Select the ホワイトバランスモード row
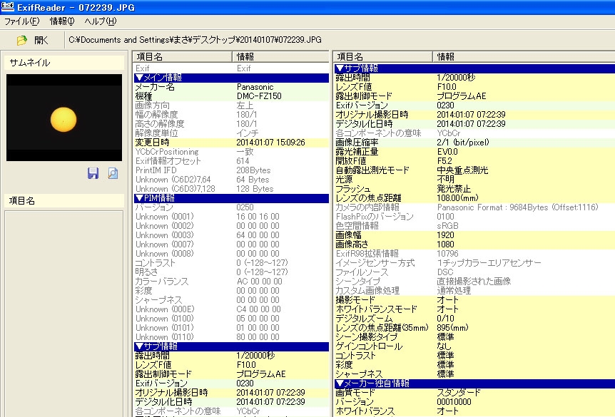 pos(474,309)
